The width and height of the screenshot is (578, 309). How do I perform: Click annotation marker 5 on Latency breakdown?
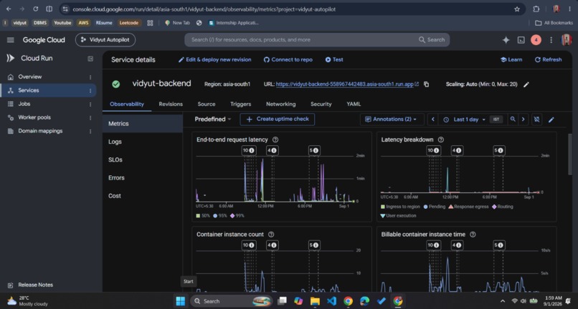499,150
